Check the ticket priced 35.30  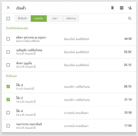coord(8,52)
